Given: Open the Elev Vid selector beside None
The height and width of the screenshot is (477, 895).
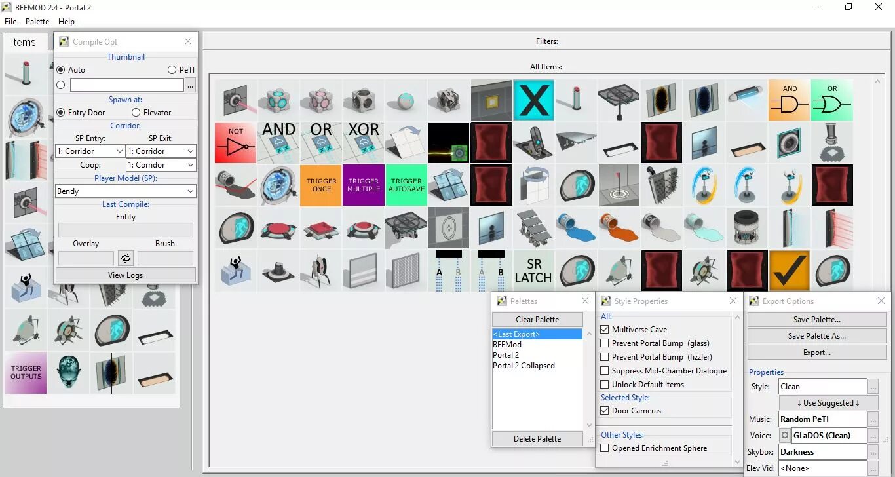Looking at the screenshot, I should pos(873,468).
